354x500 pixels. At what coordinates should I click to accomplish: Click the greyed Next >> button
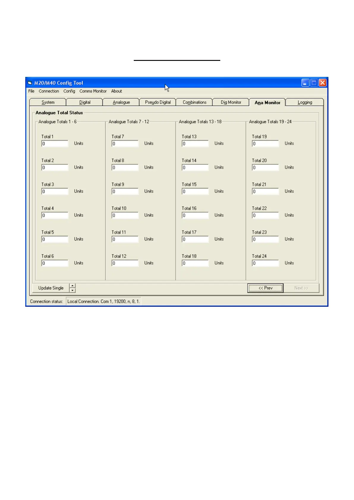point(301,288)
